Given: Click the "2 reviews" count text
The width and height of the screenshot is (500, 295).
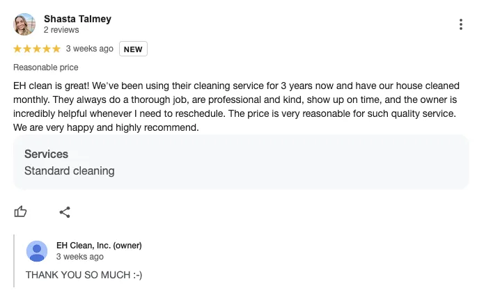Looking at the screenshot, I should [61, 30].
